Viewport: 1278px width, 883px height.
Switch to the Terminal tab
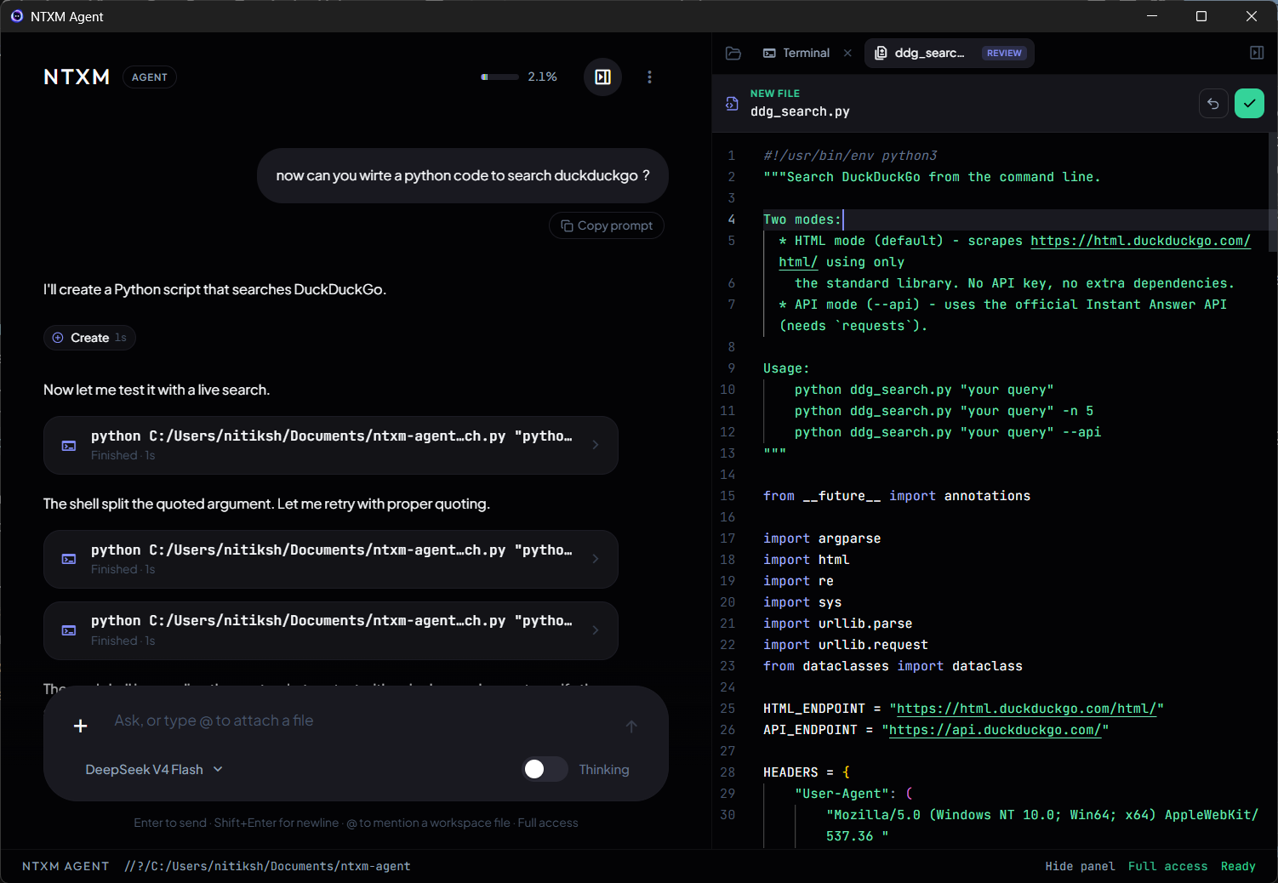click(796, 53)
